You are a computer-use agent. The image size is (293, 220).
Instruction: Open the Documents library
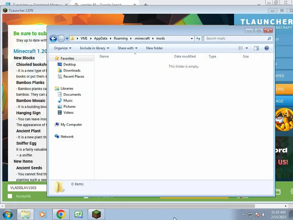pos(72,95)
